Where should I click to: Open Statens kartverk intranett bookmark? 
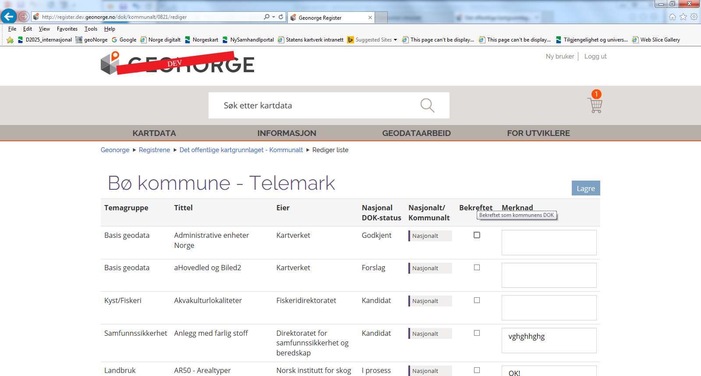coord(311,40)
